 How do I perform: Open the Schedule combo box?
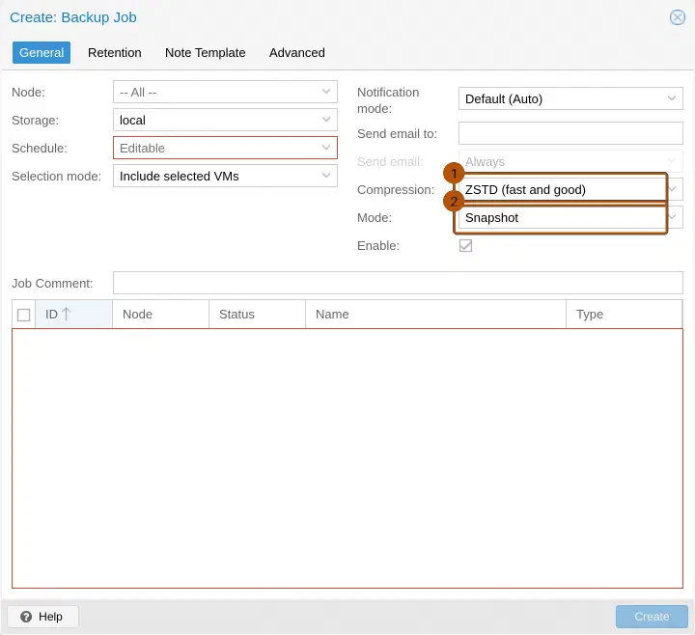(x=225, y=148)
